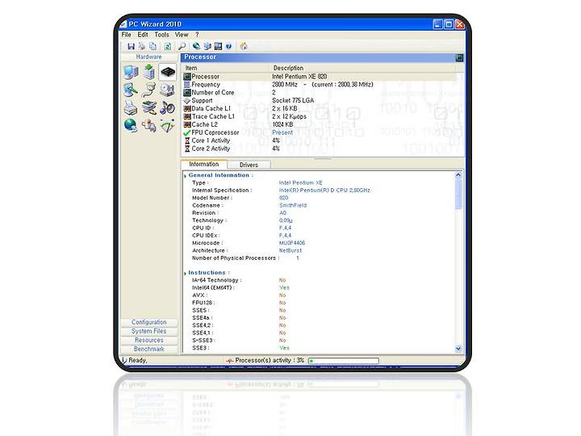This screenshot has width=581, height=436.
Task: Open the mouse-shaped icon in the sidebar
Action: 149,125
